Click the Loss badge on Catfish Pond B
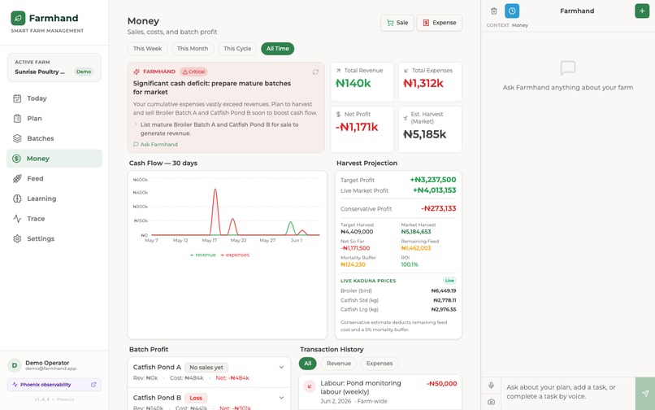655x410 pixels. point(196,399)
